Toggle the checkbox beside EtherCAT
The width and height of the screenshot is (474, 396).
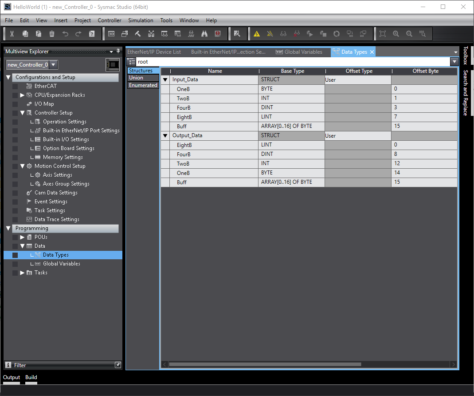click(15, 86)
